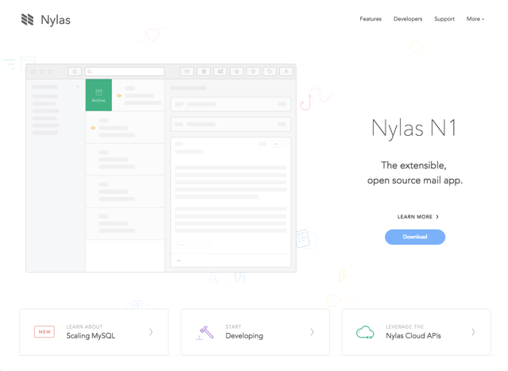Click the compose icon in mail mockup
508x371 pixels.
[x=75, y=71]
